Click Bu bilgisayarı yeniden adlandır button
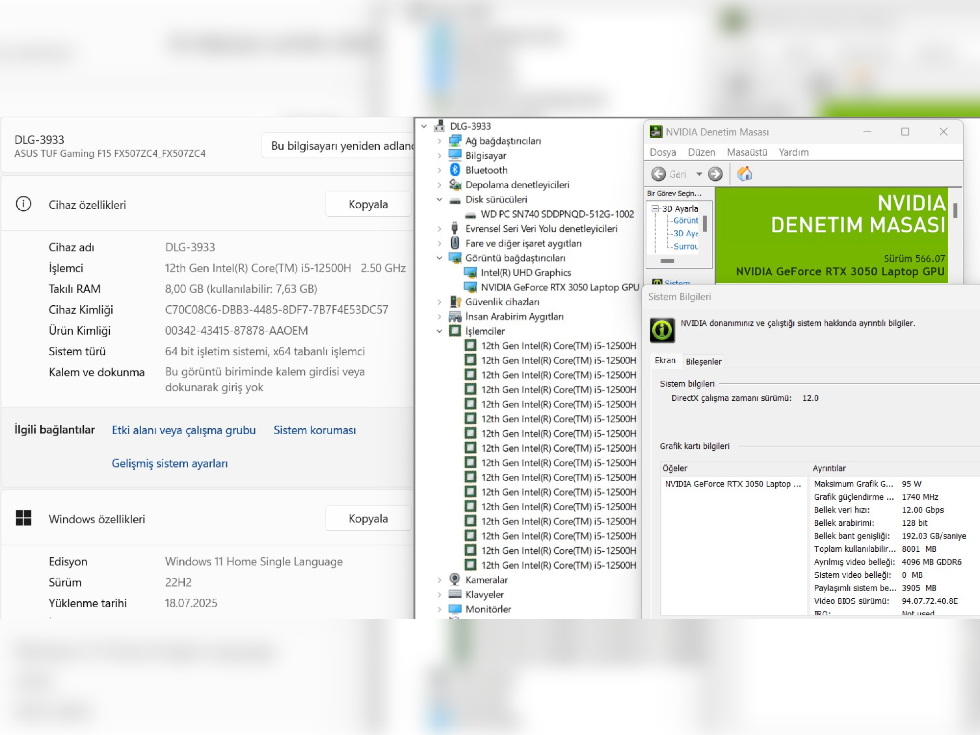 coord(338,146)
